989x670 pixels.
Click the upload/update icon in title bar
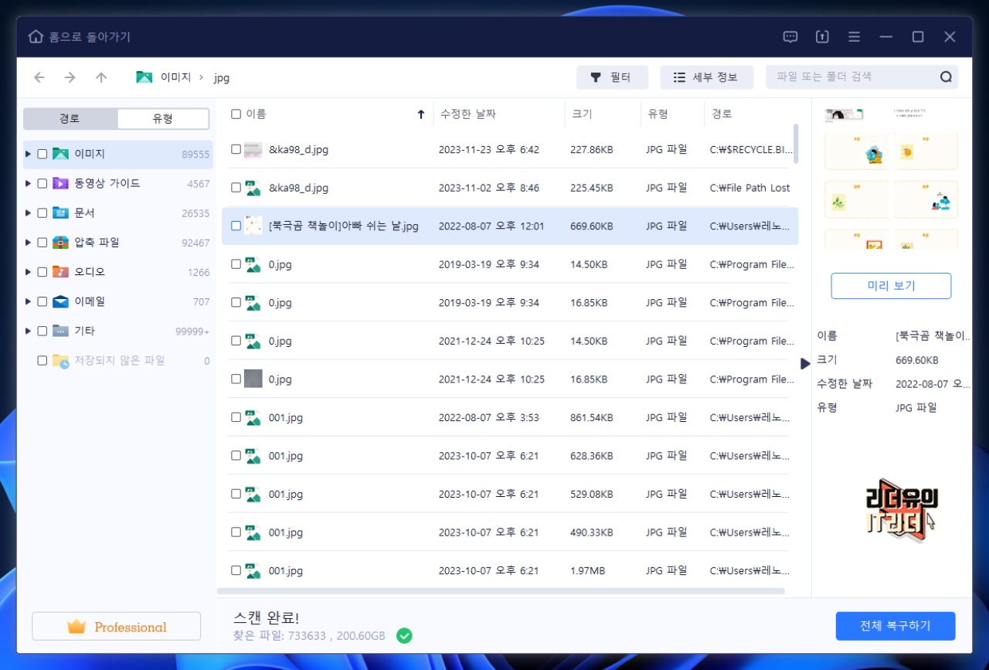[x=822, y=37]
